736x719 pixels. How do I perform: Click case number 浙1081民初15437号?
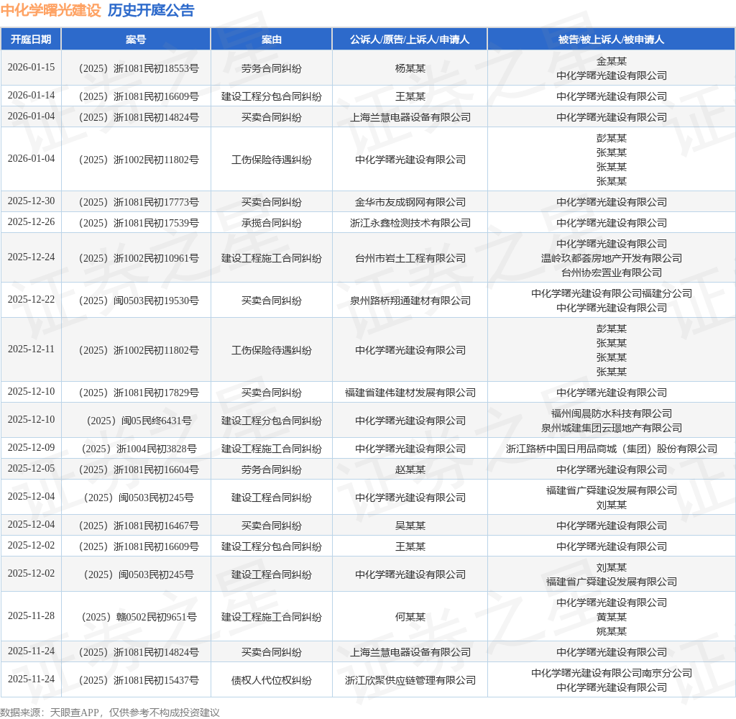click(x=139, y=680)
